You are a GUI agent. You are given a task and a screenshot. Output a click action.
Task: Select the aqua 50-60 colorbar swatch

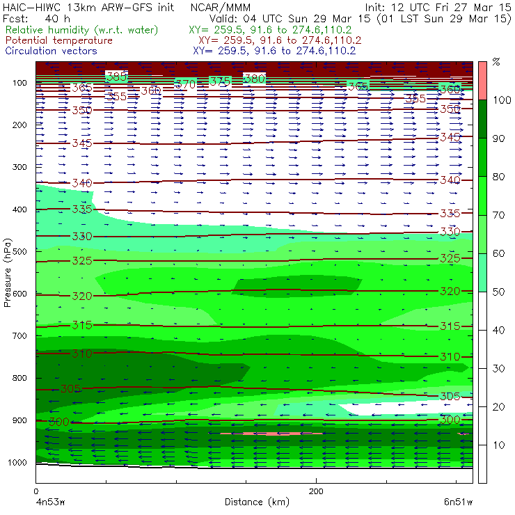[x=482, y=273]
